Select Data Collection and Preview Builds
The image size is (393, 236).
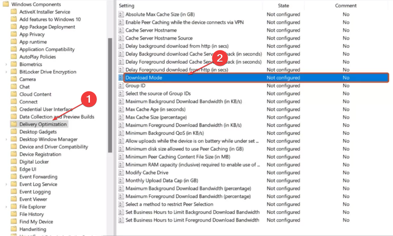[57, 117]
